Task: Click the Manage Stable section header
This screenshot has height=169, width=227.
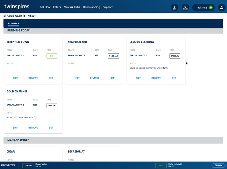Action: [113, 140]
